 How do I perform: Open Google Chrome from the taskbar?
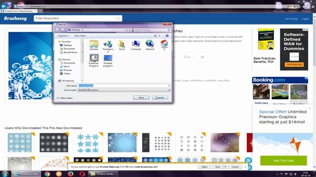pyautogui.click(x=47, y=174)
